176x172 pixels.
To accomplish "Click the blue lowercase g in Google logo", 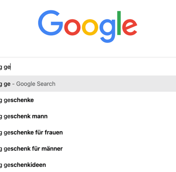I will click(x=108, y=31).
